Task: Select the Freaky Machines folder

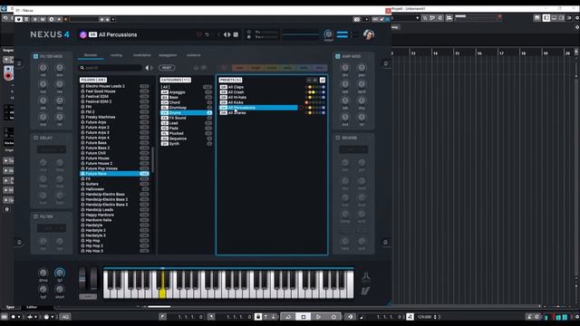Action: pos(115,117)
